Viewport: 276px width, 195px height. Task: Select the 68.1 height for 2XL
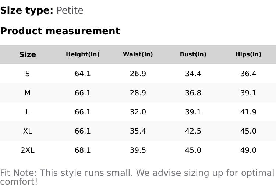click(83, 150)
